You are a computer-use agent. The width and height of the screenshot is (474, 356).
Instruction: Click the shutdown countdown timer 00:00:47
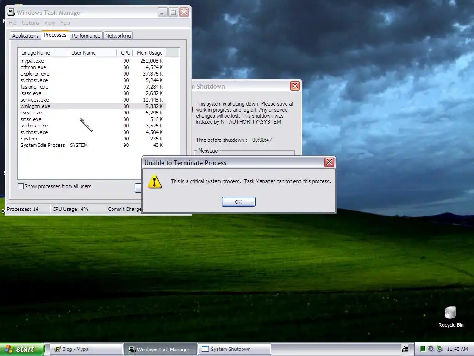click(x=262, y=140)
